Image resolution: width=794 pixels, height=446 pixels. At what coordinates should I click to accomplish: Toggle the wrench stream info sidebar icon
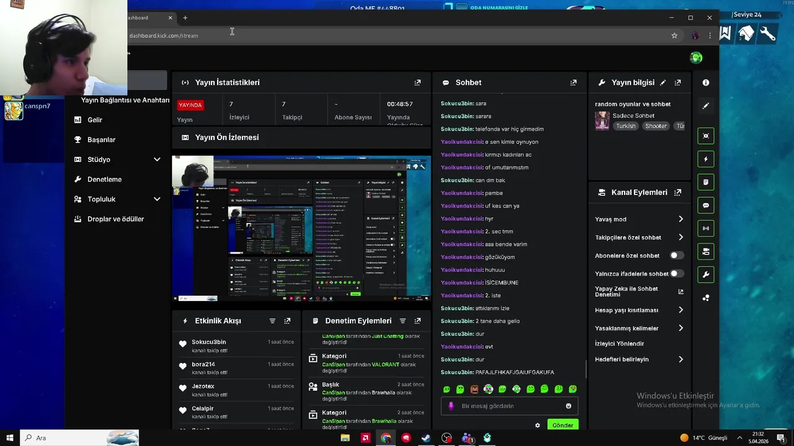[x=705, y=274]
